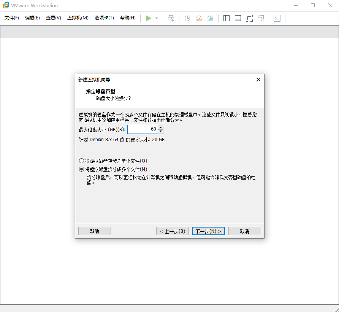Screen dimensions: 339x312
Task: Click the 取消 cancel button
Action: point(244,231)
